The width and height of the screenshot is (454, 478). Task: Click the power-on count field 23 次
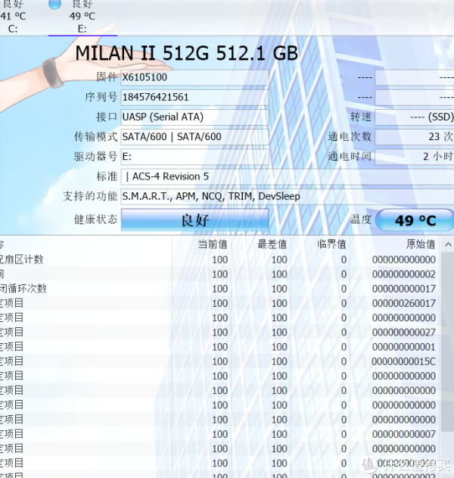415,137
